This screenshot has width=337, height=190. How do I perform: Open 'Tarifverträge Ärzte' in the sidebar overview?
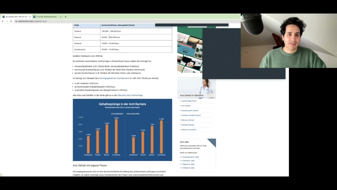(x=189, y=101)
